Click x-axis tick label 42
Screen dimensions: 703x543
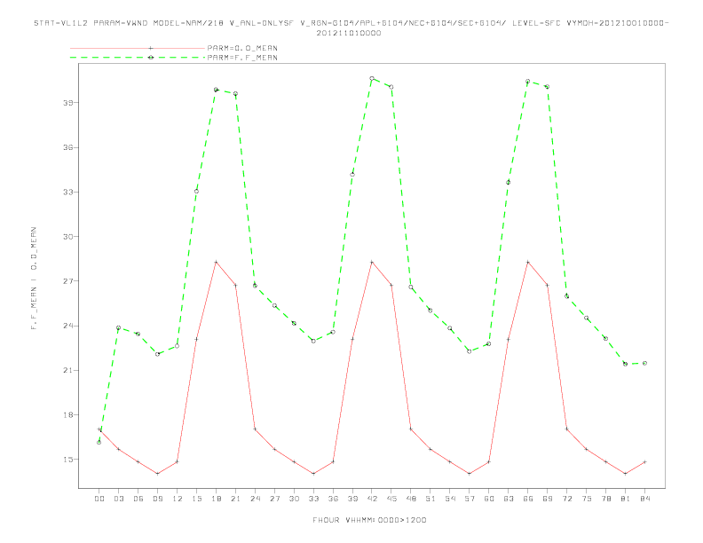372,499
